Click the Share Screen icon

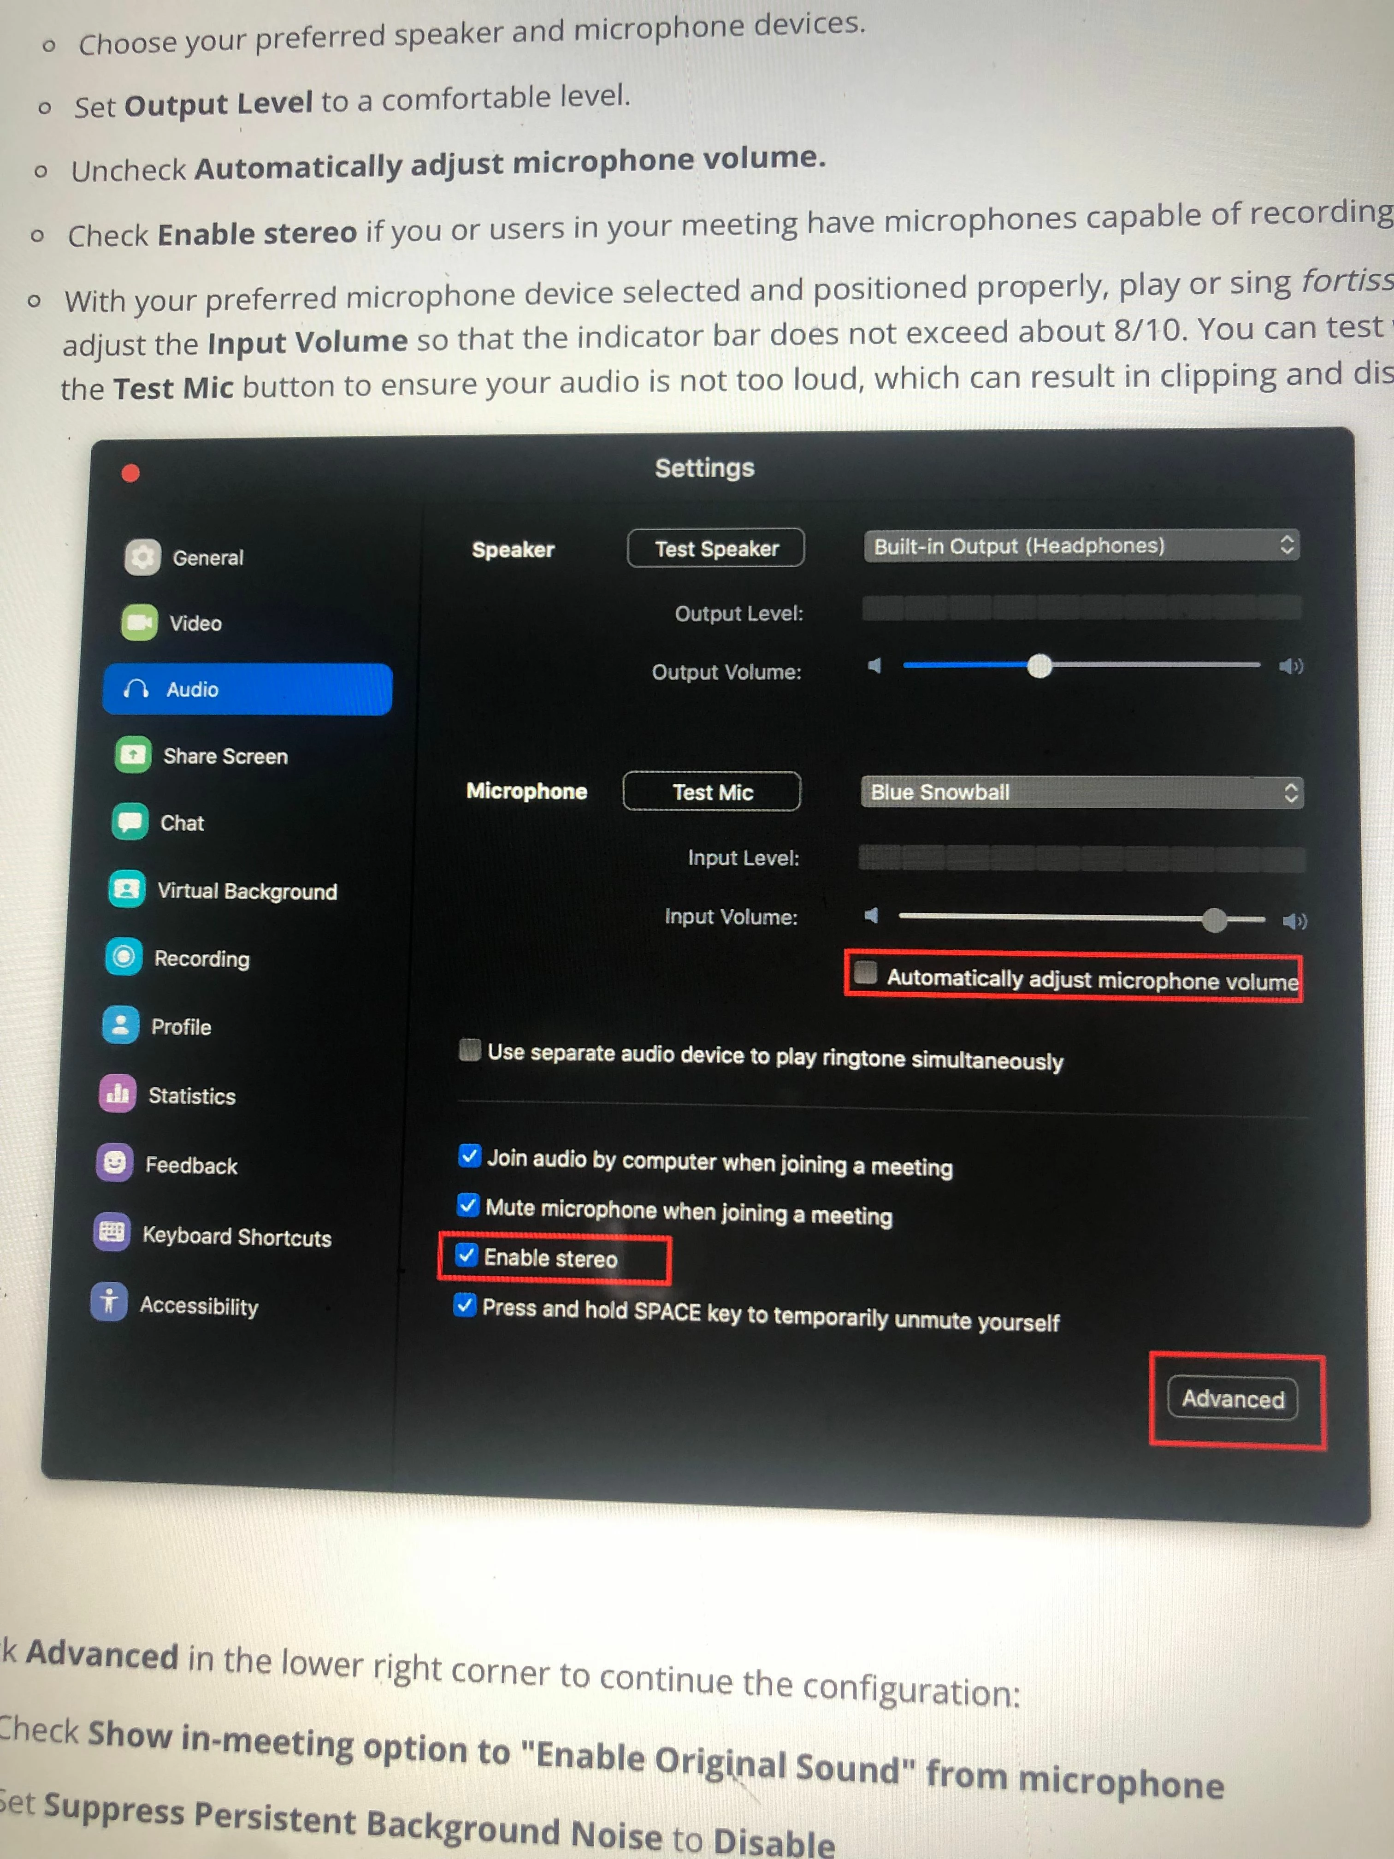click(x=133, y=755)
